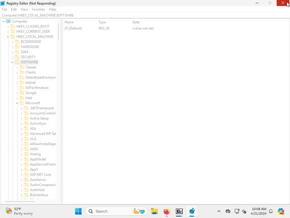Open the Edit menu
290x218 pixels.
pos(14,9)
